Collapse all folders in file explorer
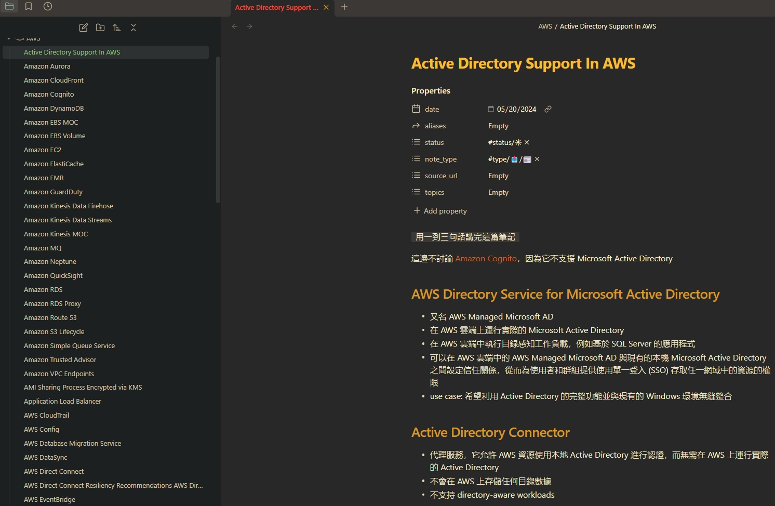Screen dimensions: 775x506 [133, 28]
